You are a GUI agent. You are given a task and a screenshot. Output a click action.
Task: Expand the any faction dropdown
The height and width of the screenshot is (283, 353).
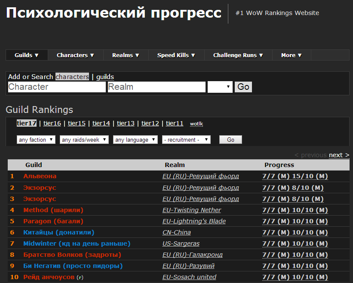coord(36,140)
